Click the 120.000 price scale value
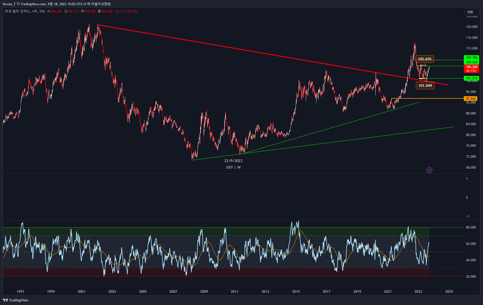The height and width of the screenshot is (305, 483). click(471, 27)
